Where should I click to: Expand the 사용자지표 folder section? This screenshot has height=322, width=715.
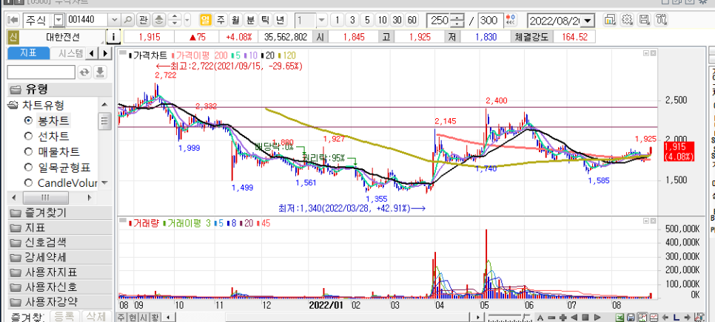tap(60, 272)
